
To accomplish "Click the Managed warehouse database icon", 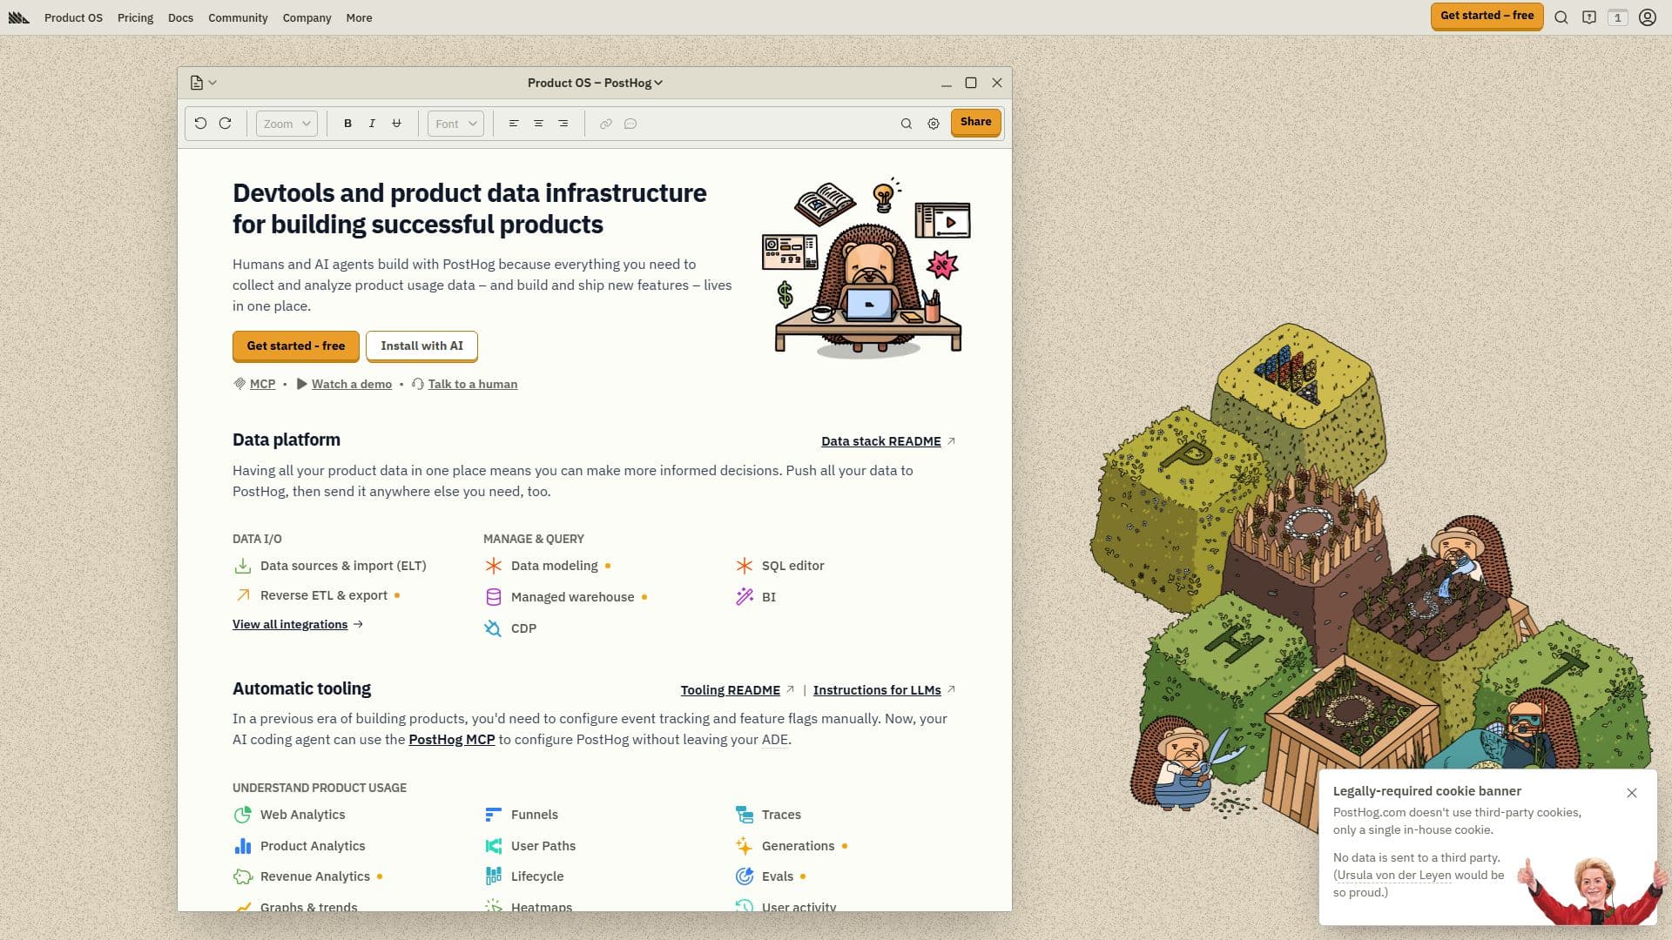I will (493, 597).
